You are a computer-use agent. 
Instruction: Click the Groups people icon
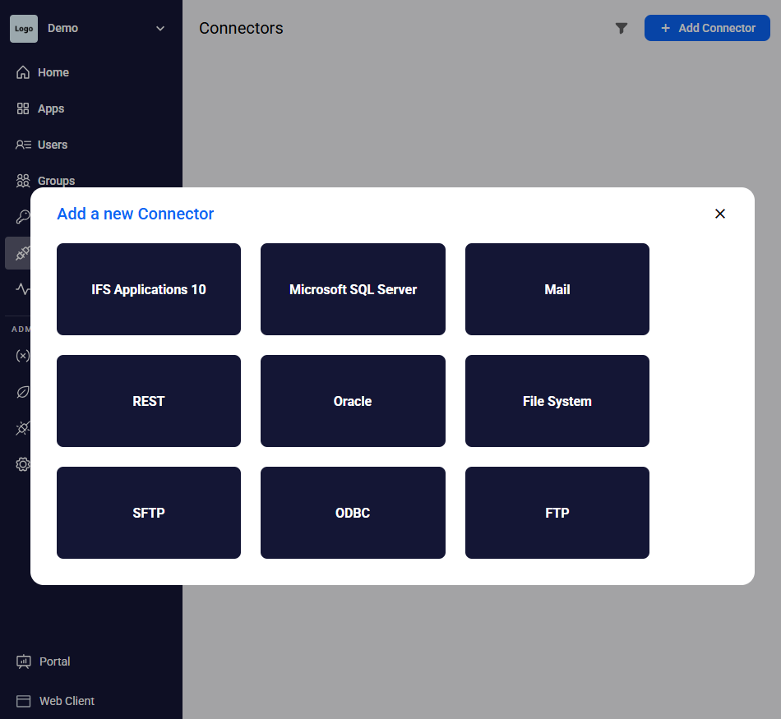point(23,181)
